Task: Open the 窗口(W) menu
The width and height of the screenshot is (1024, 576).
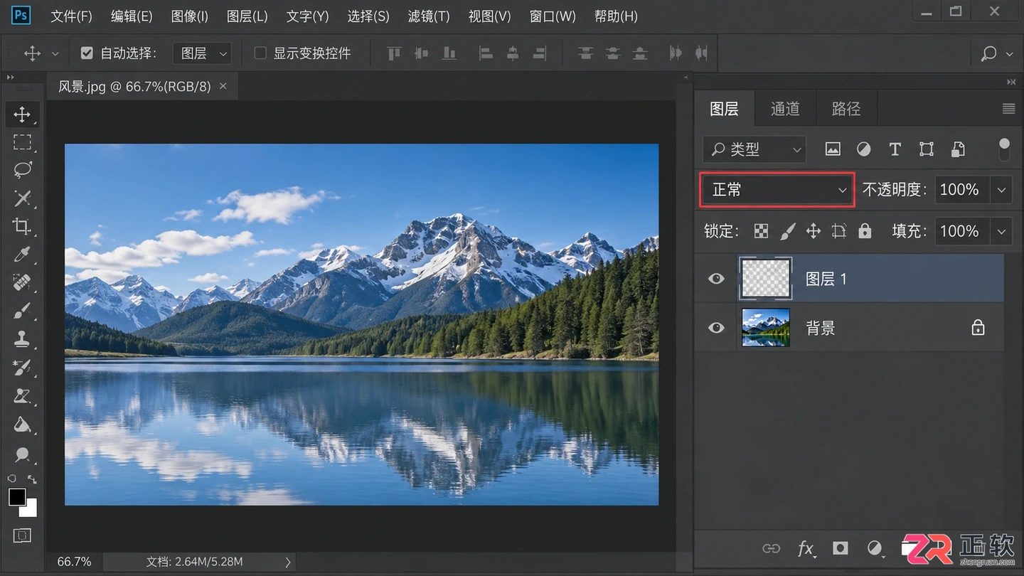Action: (553, 16)
